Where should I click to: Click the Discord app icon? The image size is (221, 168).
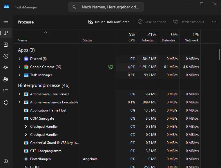click(x=26, y=59)
